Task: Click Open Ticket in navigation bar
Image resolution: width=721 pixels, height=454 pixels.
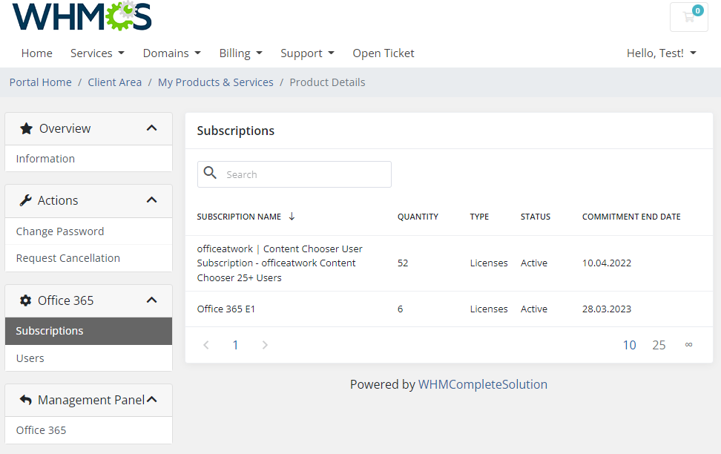Action: click(x=383, y=53)
